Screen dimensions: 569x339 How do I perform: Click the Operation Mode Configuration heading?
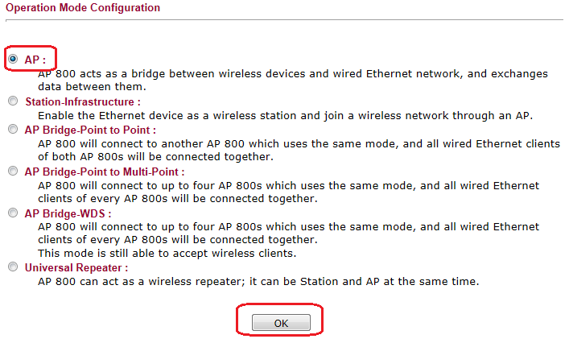tap(83, 8)
